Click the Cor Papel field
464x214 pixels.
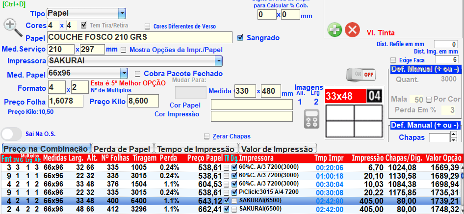252,105
